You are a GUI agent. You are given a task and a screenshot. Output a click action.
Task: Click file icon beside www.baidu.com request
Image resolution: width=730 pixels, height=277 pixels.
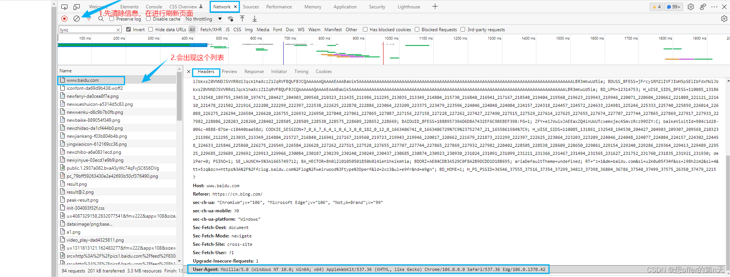pos(63,80)
